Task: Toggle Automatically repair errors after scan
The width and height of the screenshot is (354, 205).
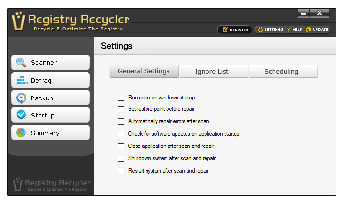Action: (x=121, y=121)
